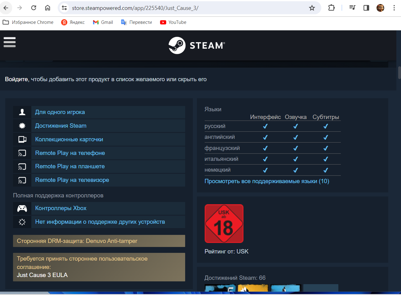Click the single-player person icon
Screen dimensions: 401x295
[x=22, y=112]
